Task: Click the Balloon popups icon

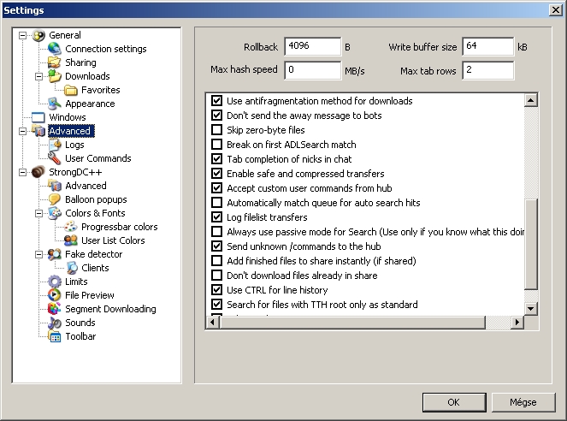Action: [55, 199]
